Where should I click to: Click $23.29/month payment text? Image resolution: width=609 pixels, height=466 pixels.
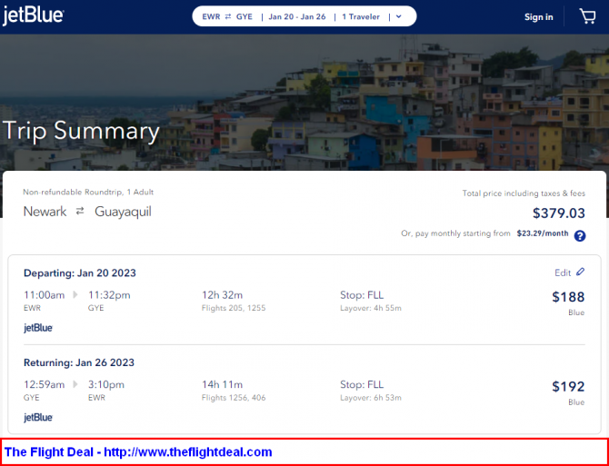[543, 233]
